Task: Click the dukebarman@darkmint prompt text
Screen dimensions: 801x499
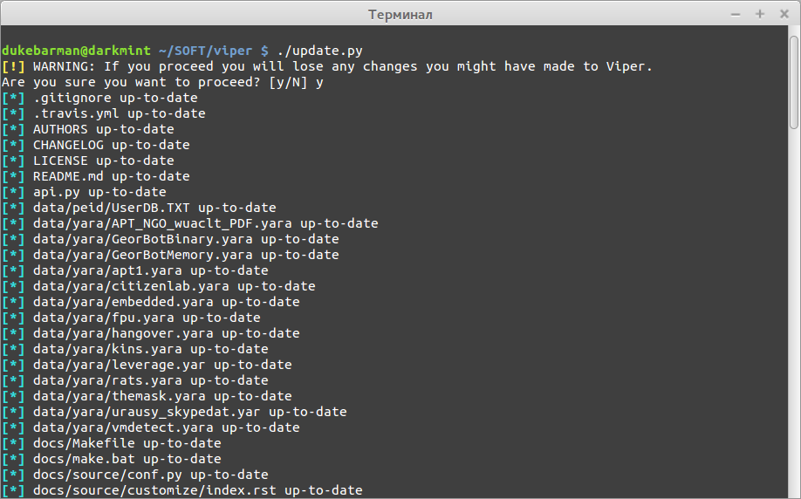Action: pyautogui.click(x=76, y=51)
